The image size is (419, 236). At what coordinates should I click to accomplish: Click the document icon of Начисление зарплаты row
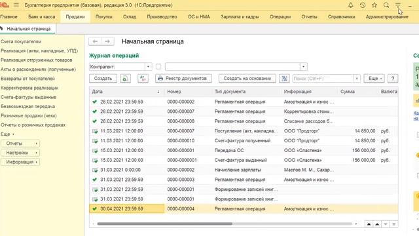coord(95,170)
